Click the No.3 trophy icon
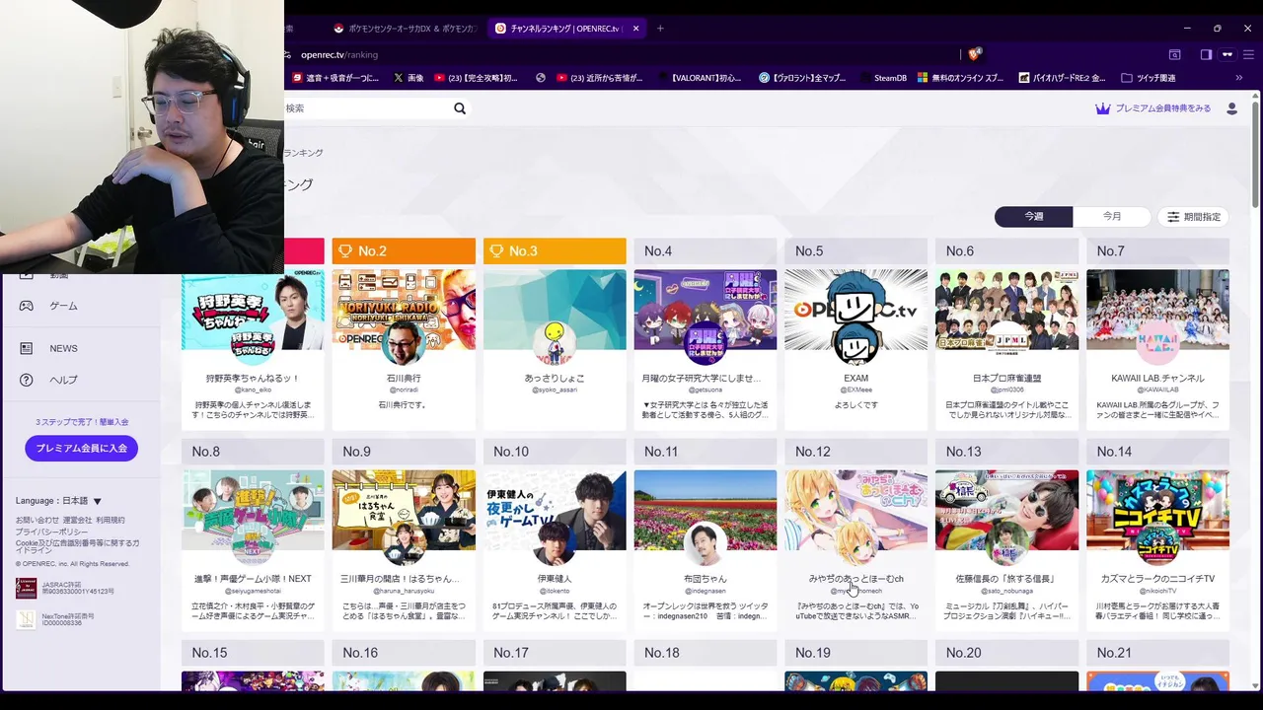 pyautogui.click(x=496, y=251)
